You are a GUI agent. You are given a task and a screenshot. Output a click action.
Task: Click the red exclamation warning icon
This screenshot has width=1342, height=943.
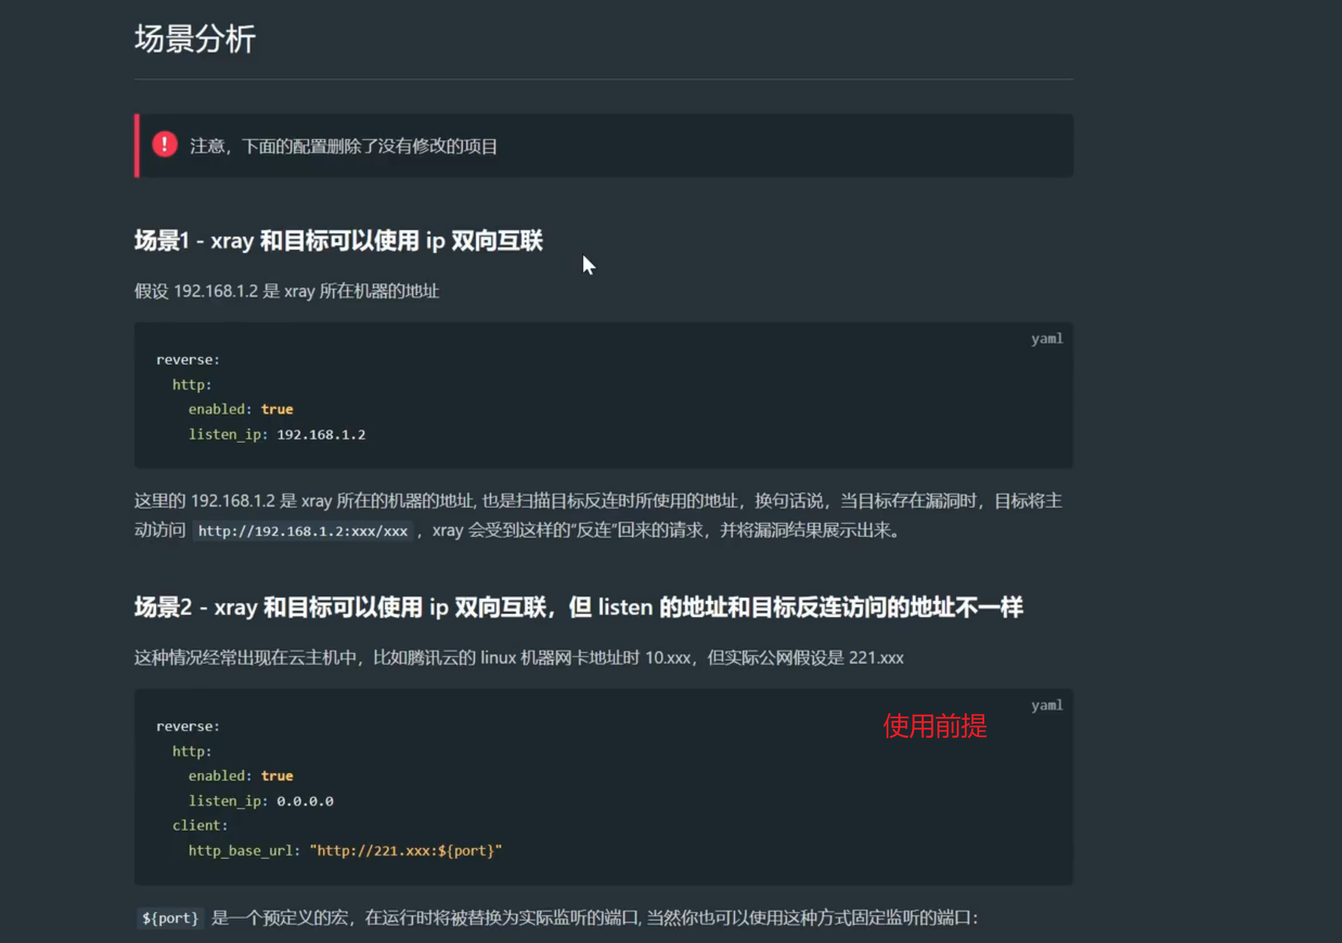[165, 145]
